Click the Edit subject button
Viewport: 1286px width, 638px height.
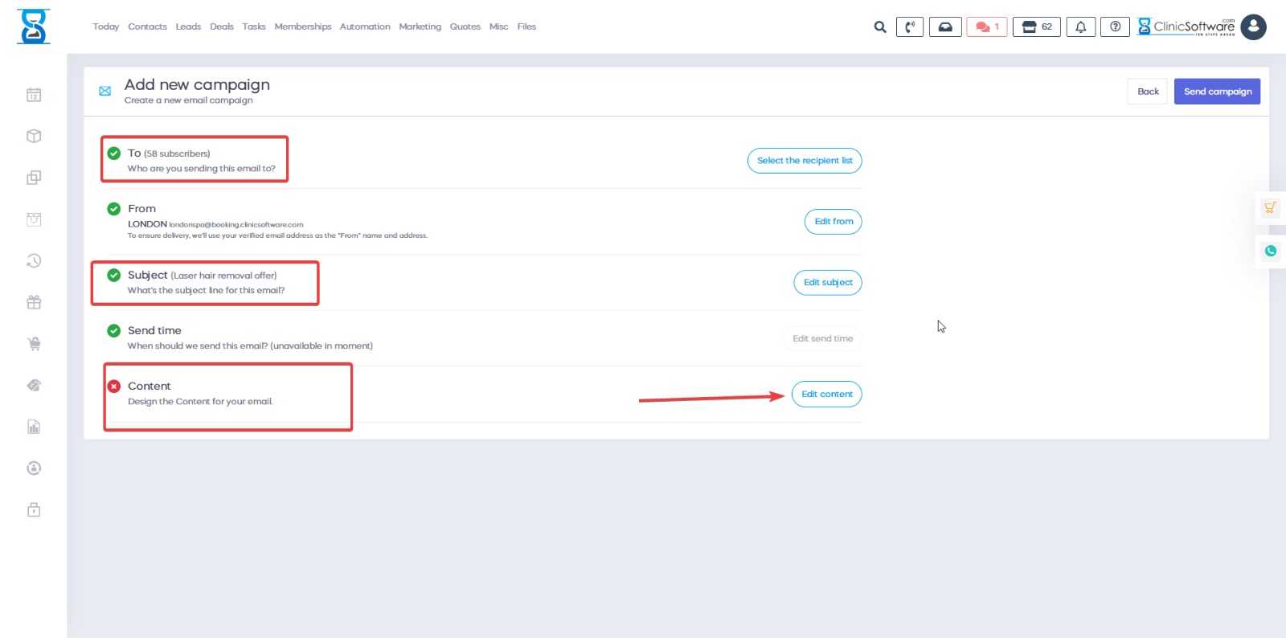point(827,283)
